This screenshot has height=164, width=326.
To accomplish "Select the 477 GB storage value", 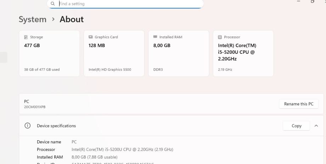I will pos(32,46).
